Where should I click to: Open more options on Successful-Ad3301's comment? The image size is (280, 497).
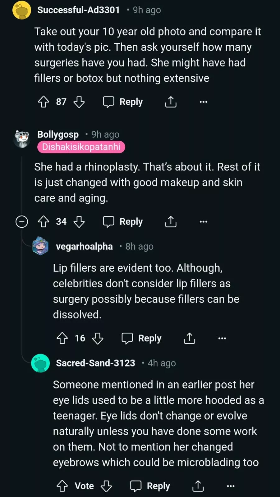203,102
